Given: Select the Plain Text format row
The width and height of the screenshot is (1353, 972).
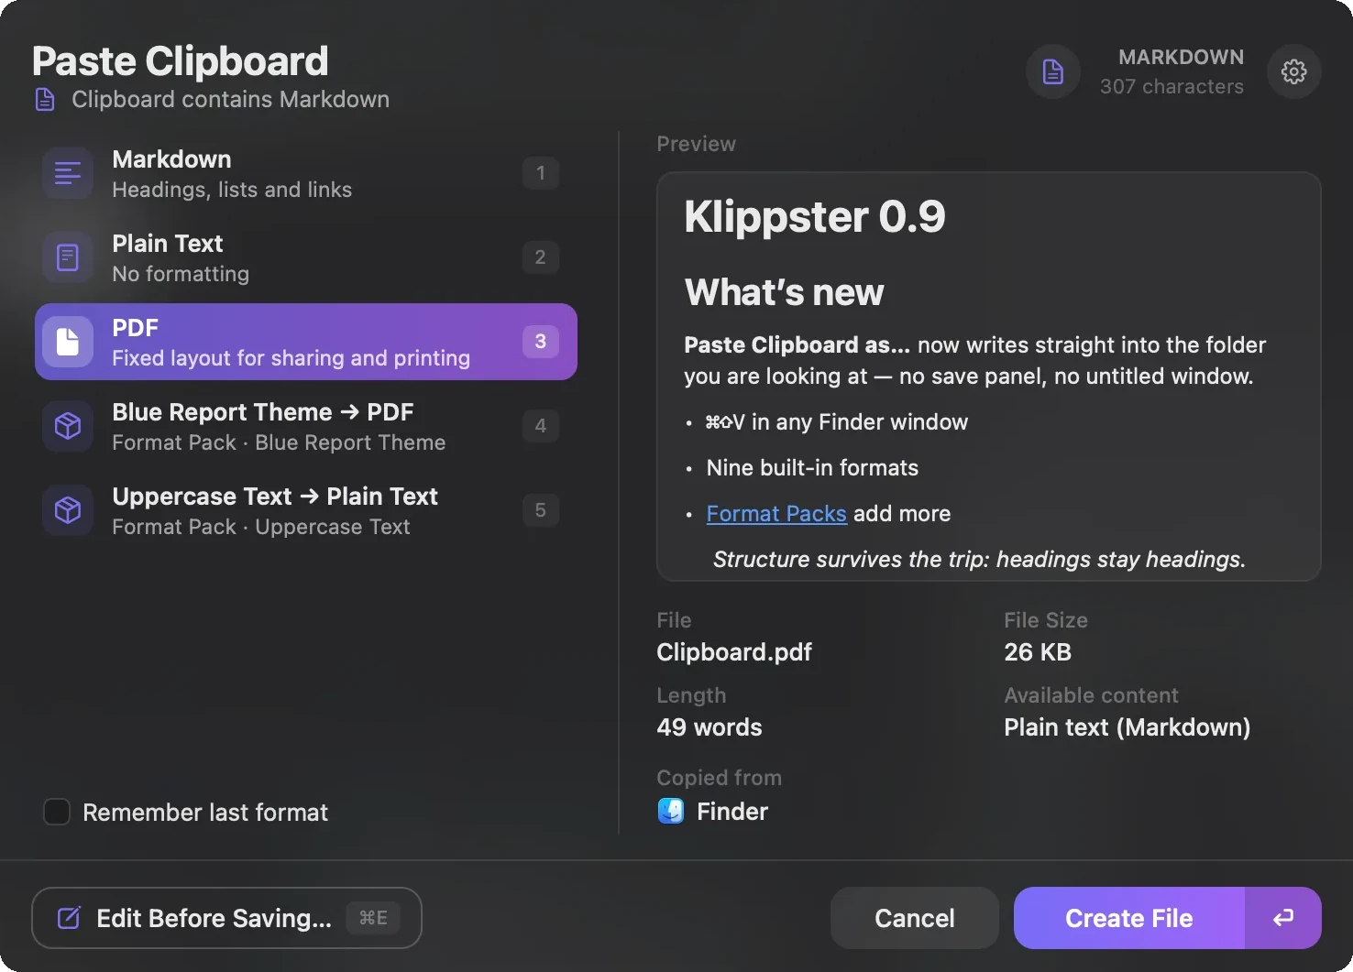Looking at the screenshot, I should point(306,257).
